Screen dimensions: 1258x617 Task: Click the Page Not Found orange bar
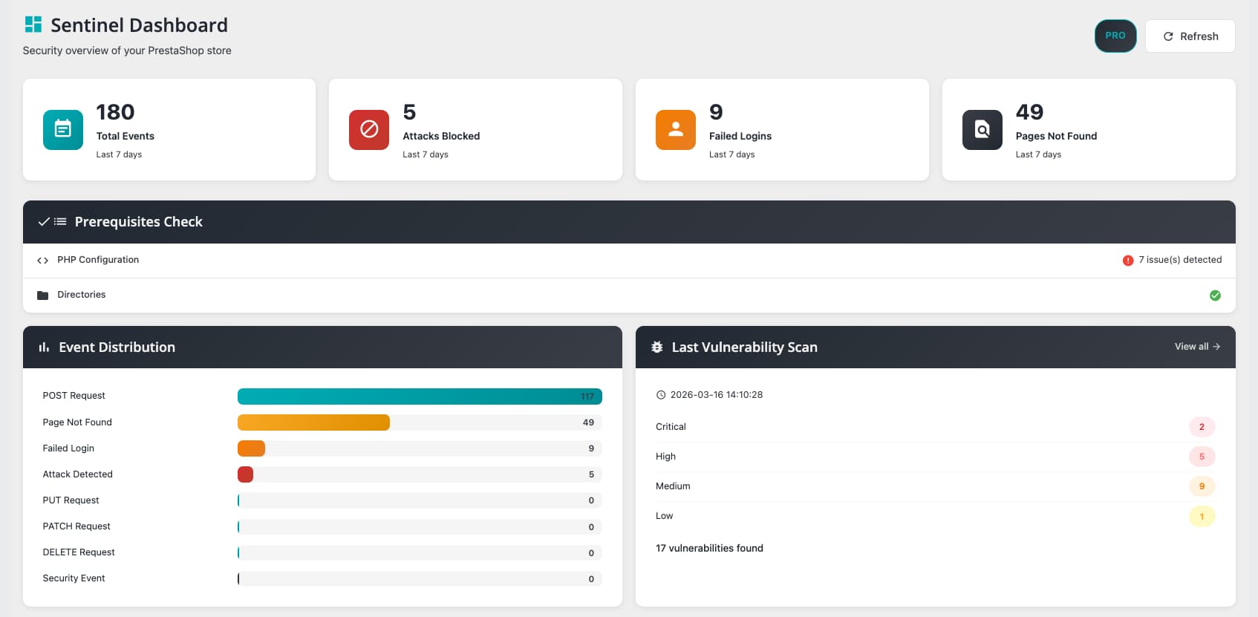pos(313,422)
